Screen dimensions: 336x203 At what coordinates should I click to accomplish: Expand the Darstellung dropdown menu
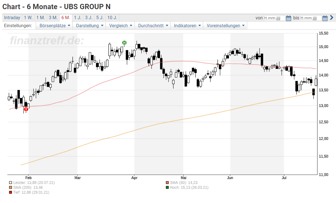90,26
